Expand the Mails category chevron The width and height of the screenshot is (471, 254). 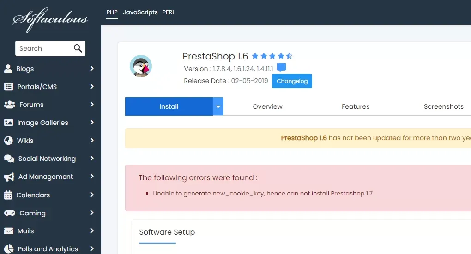[91, 230]
